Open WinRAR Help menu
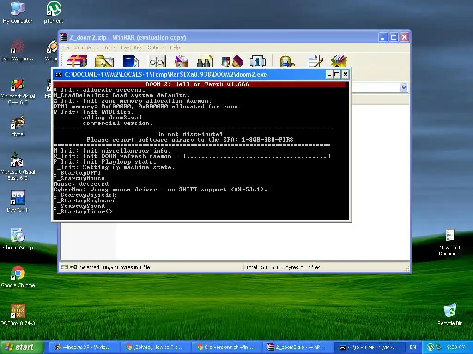The width and height of the screenshot is (473, 354). pyautogui.click(x=175, y=47)
